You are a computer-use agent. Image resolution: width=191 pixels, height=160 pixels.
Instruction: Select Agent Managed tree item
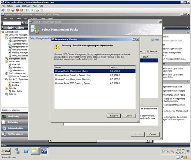pyautogui.click(x=19, y=41)
